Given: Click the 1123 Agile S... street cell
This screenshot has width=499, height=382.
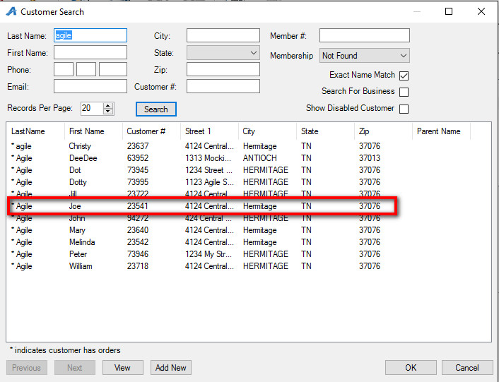Looking at the screenshot, I should [x=209, y=182].
